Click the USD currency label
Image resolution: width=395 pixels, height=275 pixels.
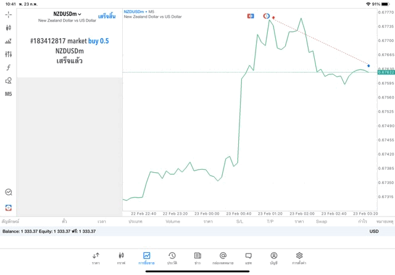click(x=374, y=231)
